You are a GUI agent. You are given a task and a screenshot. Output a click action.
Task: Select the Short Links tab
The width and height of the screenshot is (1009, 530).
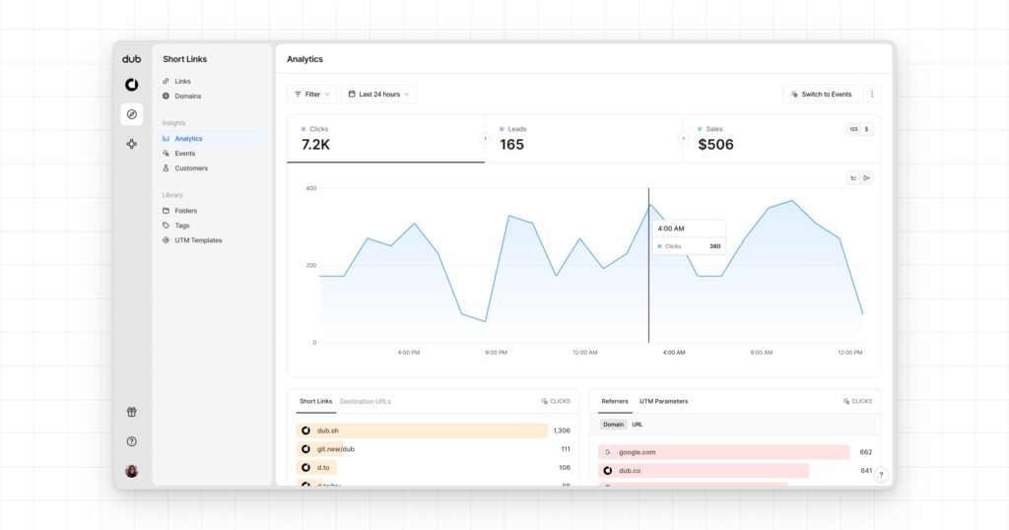316,401
